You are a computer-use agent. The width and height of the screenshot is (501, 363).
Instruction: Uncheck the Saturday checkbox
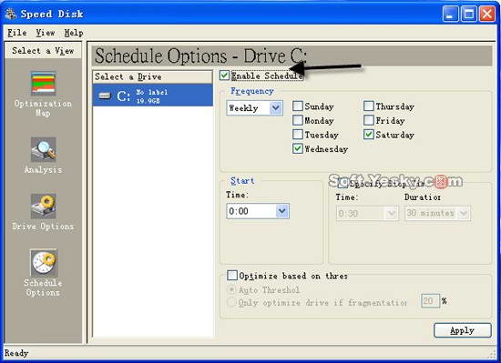tap(368, 135)
